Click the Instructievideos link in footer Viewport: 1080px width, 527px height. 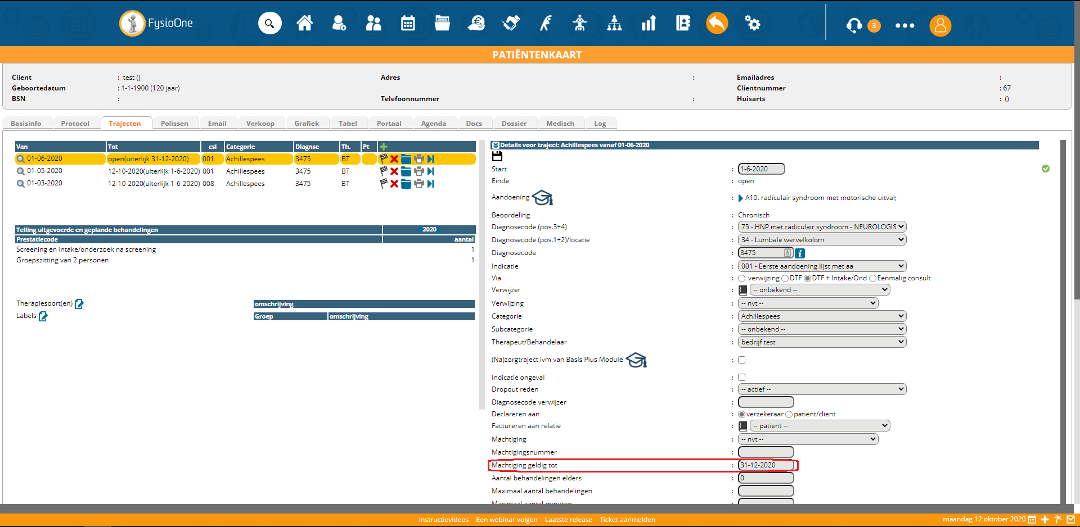pyautogui.click(x=443, y=520)
